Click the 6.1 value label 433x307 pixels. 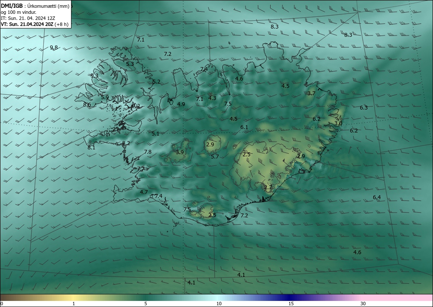[244, 127]
